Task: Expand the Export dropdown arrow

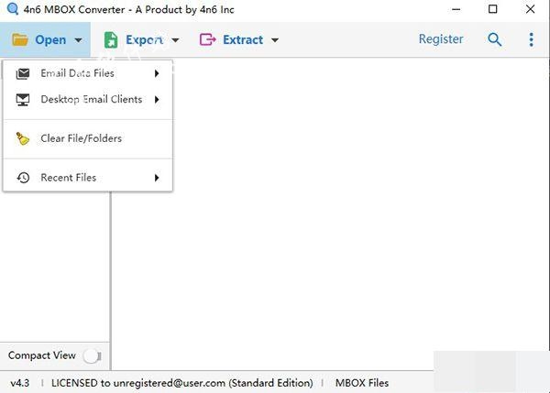Action: point(175,40)
